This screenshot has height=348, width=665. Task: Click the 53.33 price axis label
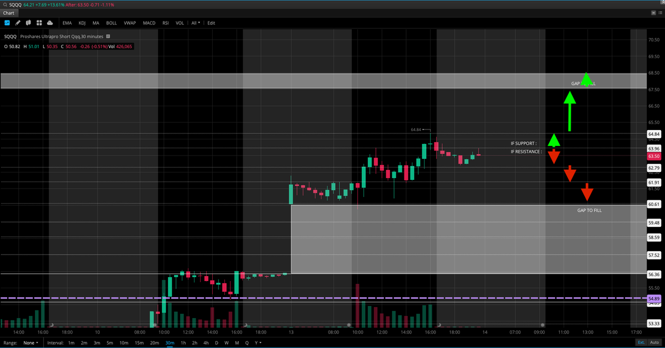coord(653,323)
